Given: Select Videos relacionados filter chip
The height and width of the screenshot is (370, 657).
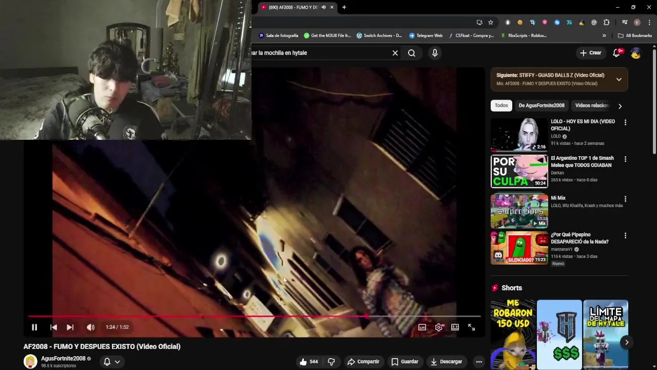Looking at the screenshot, I should [591, 105].
